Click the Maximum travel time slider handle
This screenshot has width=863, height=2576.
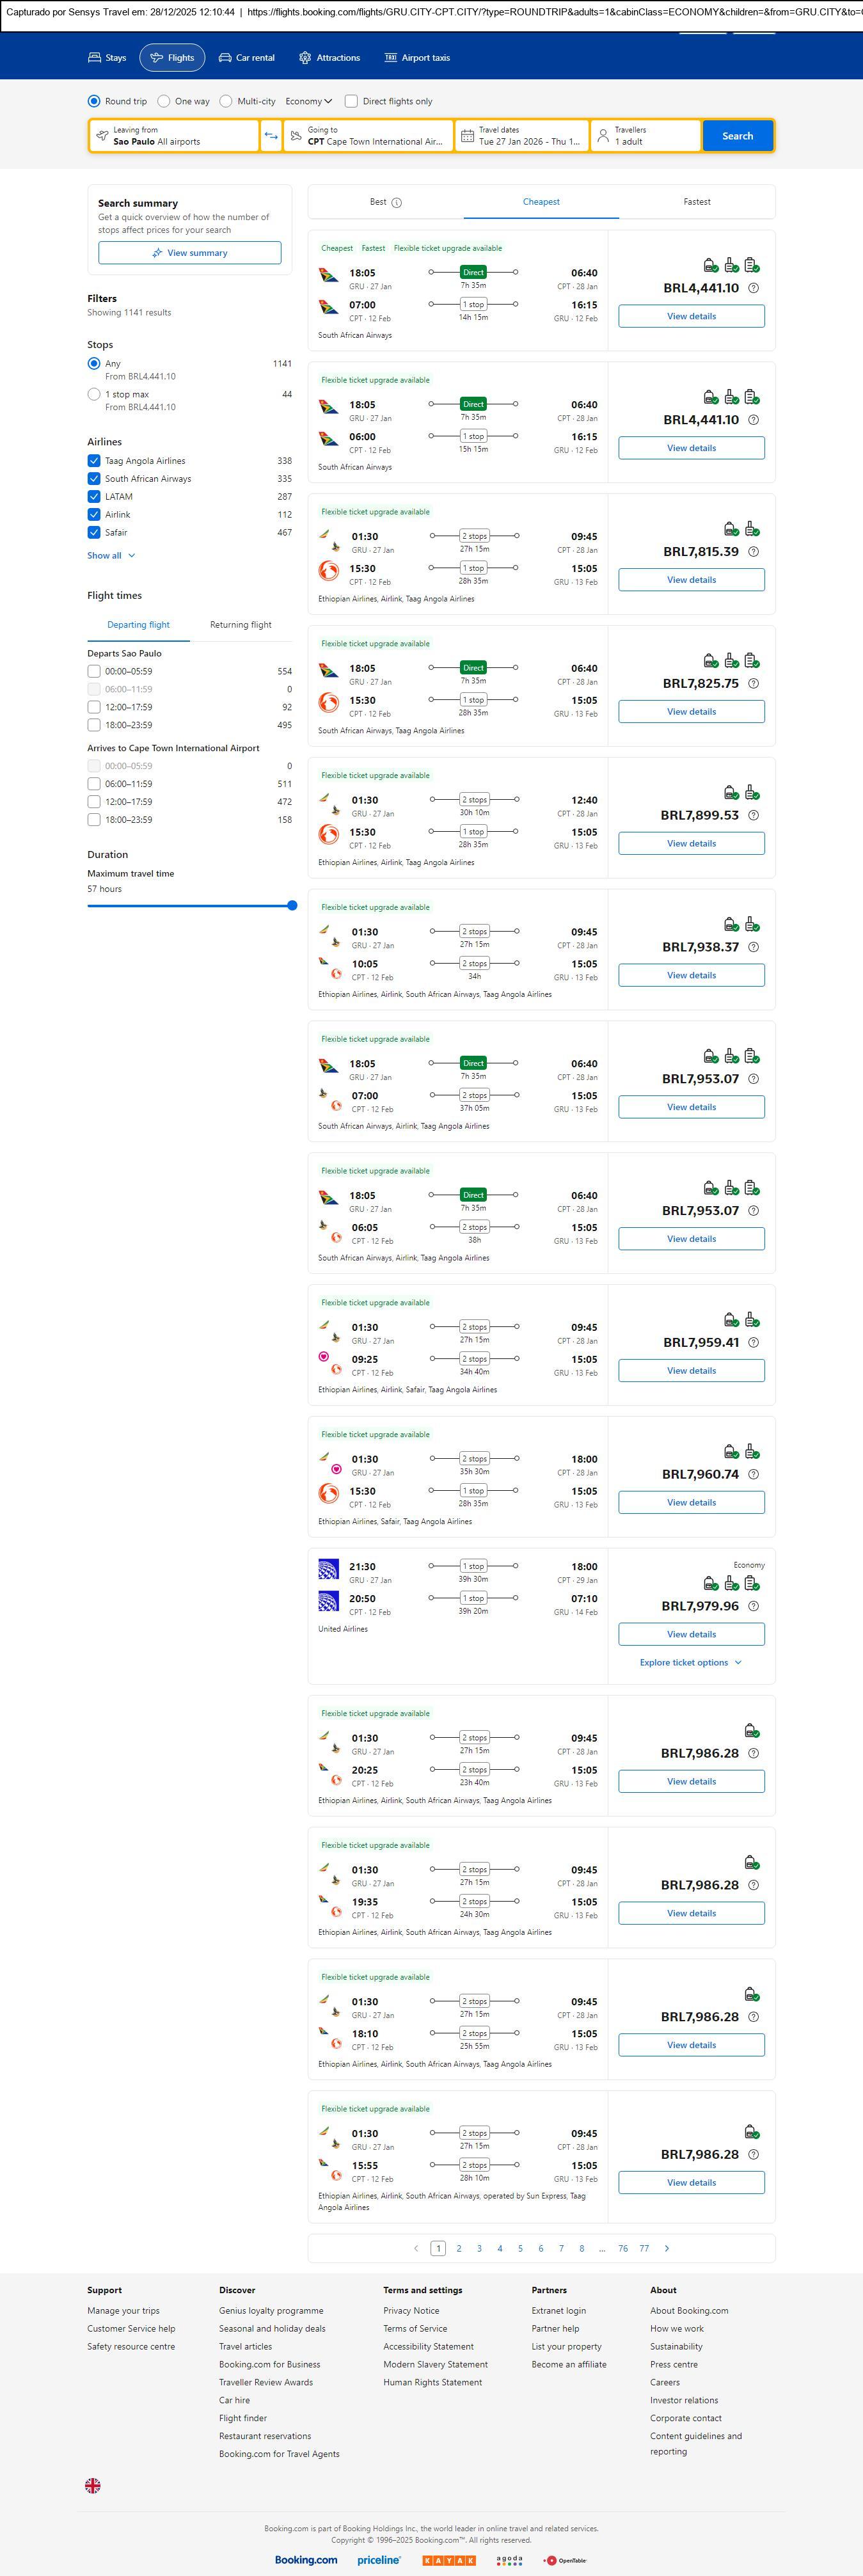pos(292,906)
